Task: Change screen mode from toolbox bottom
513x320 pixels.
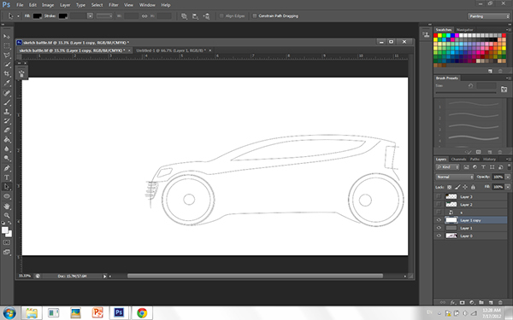Action: [7, 252]
